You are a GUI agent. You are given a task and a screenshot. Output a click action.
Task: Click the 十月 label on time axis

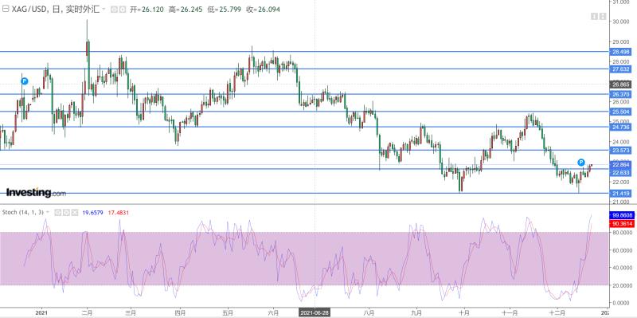463,312
